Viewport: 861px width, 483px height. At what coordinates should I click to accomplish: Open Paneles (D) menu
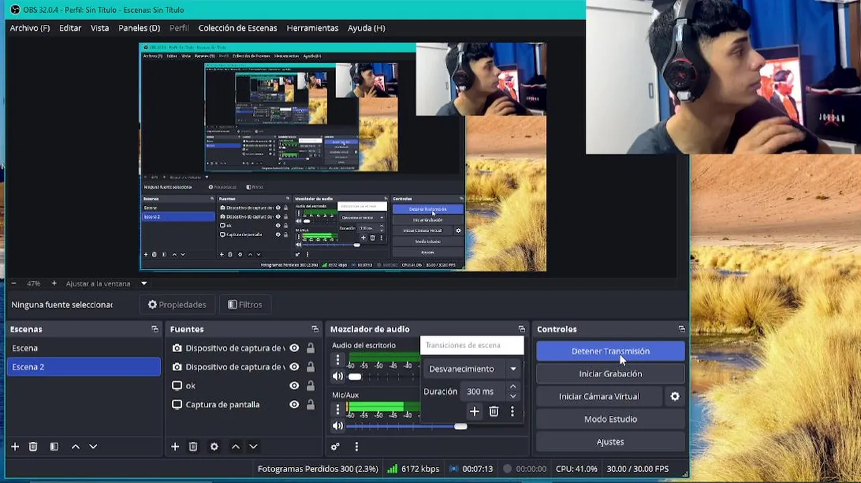click(x=139, y=28)
